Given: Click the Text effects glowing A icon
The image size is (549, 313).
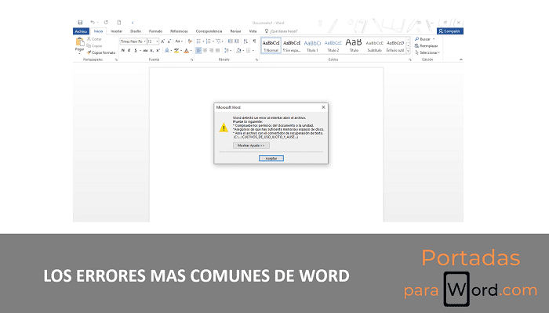Looking at the screenshot, I should [167, 51].
